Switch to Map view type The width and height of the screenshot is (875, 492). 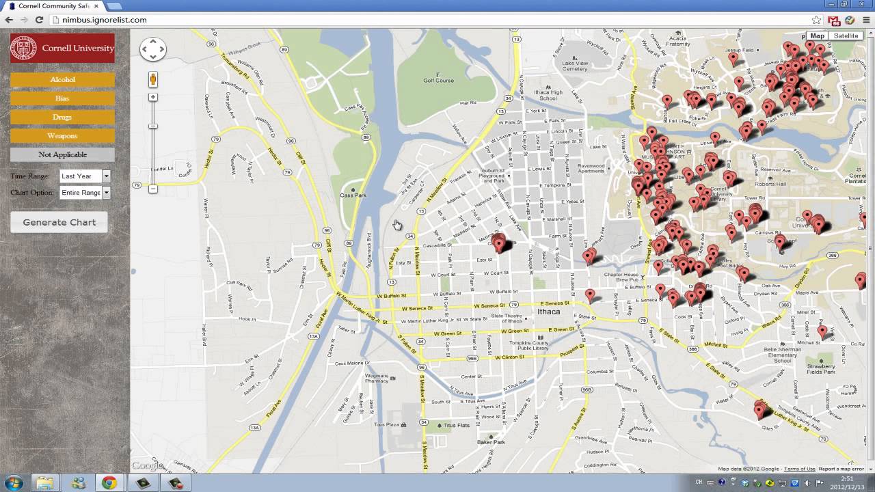coord(817,36)
